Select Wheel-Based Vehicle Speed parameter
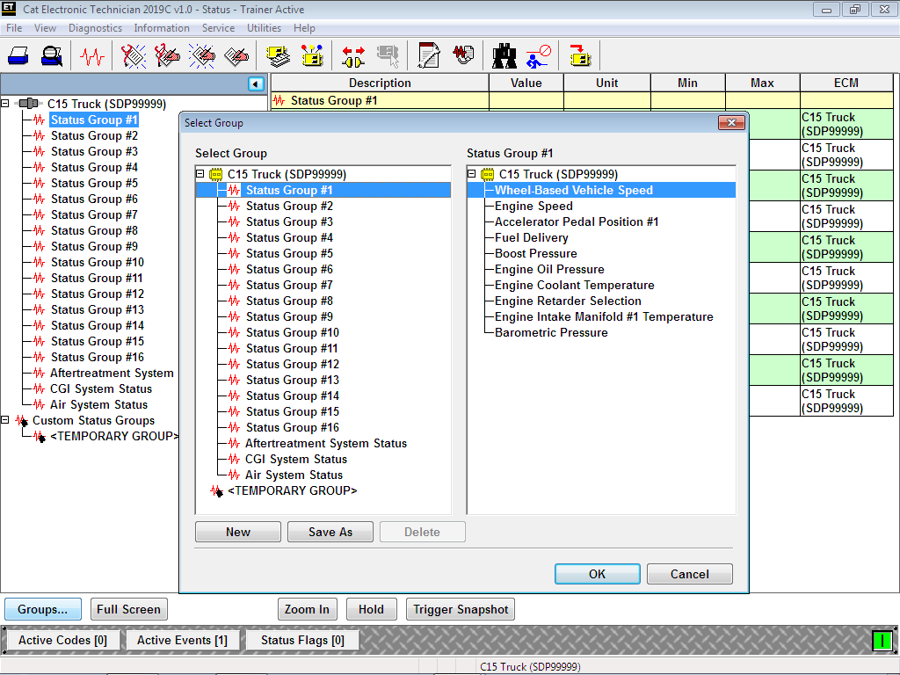Screen dimensions: 900x675 (573, 189)
